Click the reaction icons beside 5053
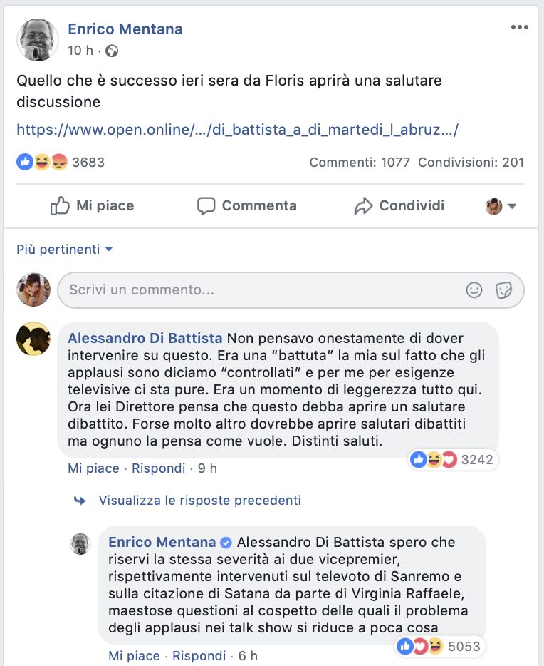 [420, 647]
